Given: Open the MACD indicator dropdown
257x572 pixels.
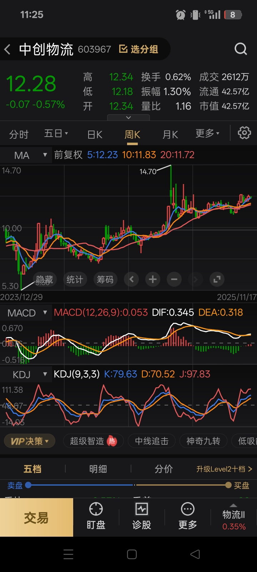Looking at the screenshot, I should 26,313.
